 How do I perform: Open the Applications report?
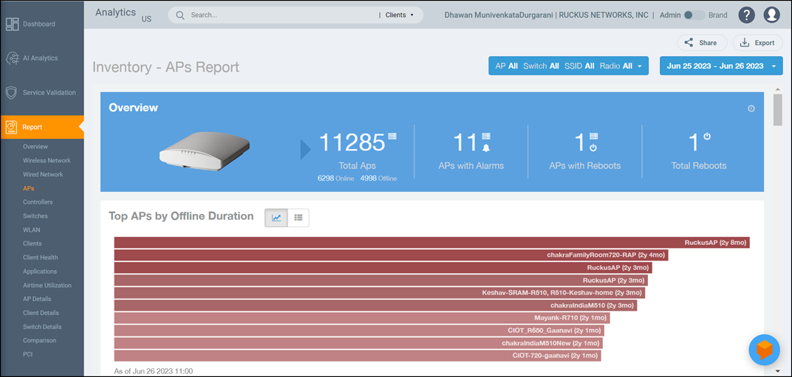[x=40, y=271]
